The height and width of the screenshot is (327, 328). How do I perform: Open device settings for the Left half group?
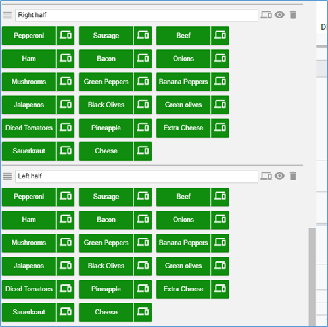266,176
